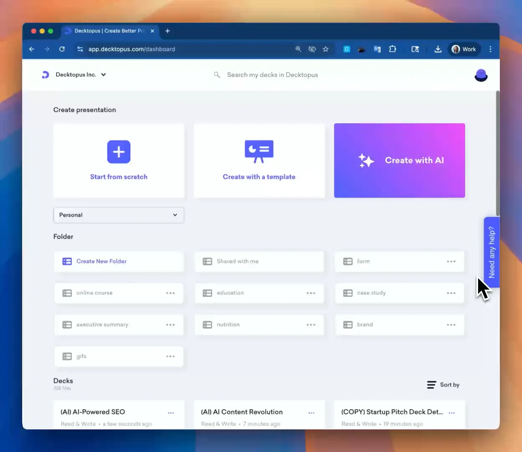Click the Decktopus logo icon
Screen dimensions: 522x452
[45, 75]
